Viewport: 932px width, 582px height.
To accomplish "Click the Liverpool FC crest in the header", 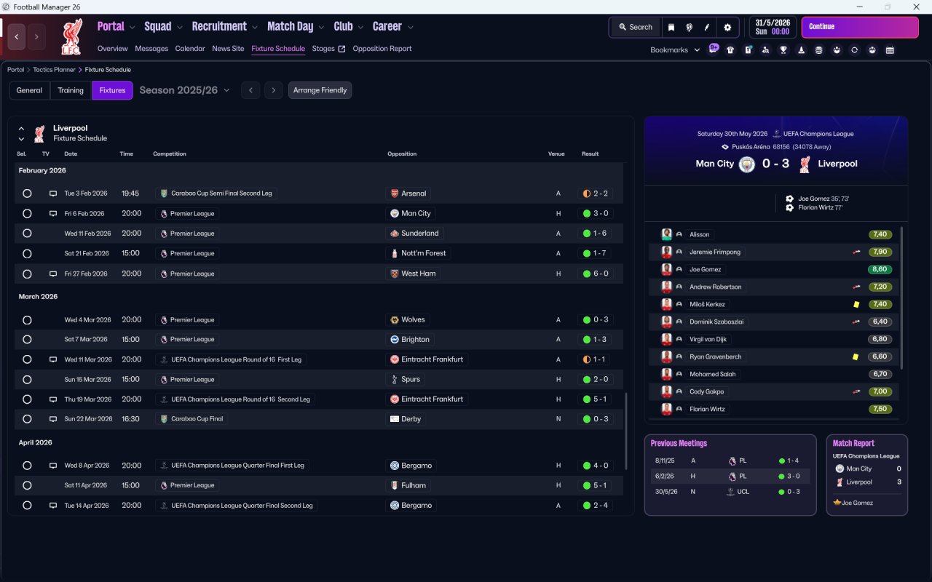I will point(71,36).
